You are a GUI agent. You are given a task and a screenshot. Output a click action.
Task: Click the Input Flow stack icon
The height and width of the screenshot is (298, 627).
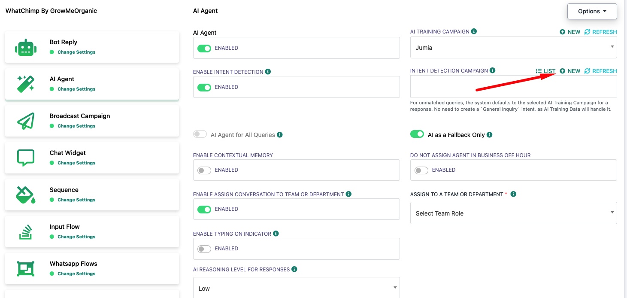click(26, 232)
